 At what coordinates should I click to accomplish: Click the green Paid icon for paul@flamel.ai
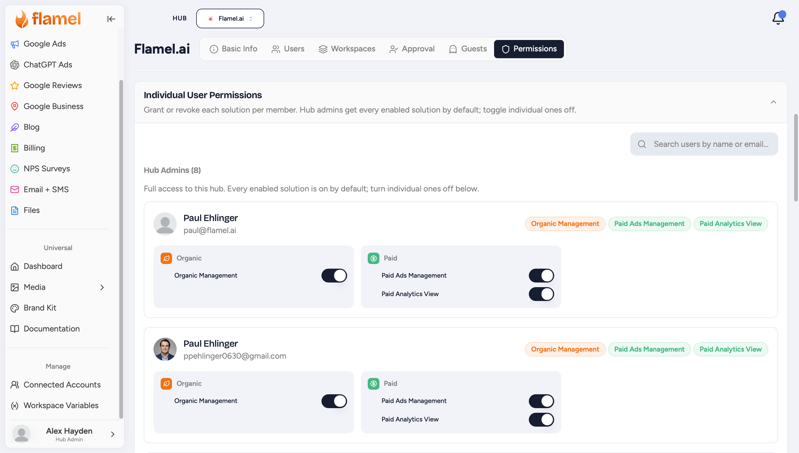[x=373, y=258]
